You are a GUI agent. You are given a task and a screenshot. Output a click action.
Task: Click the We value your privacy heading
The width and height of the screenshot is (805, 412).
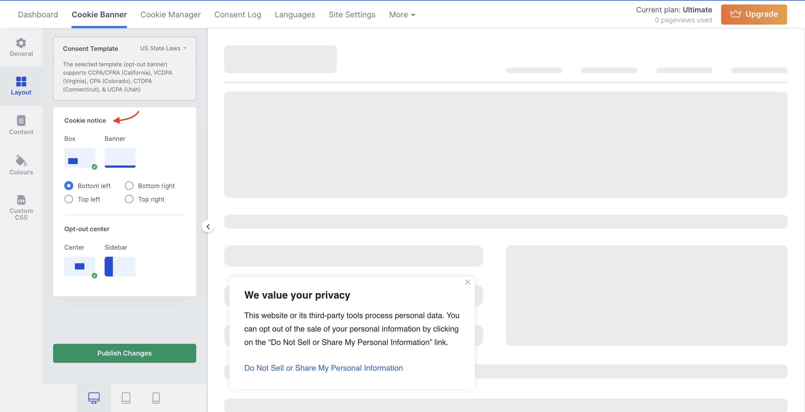(x=297, y=295)
